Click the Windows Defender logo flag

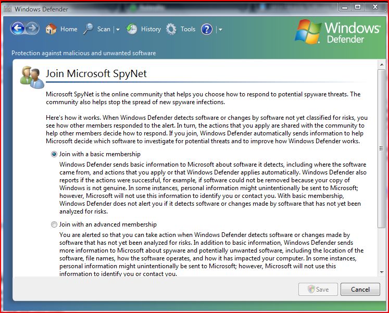(x=308, y=32)
